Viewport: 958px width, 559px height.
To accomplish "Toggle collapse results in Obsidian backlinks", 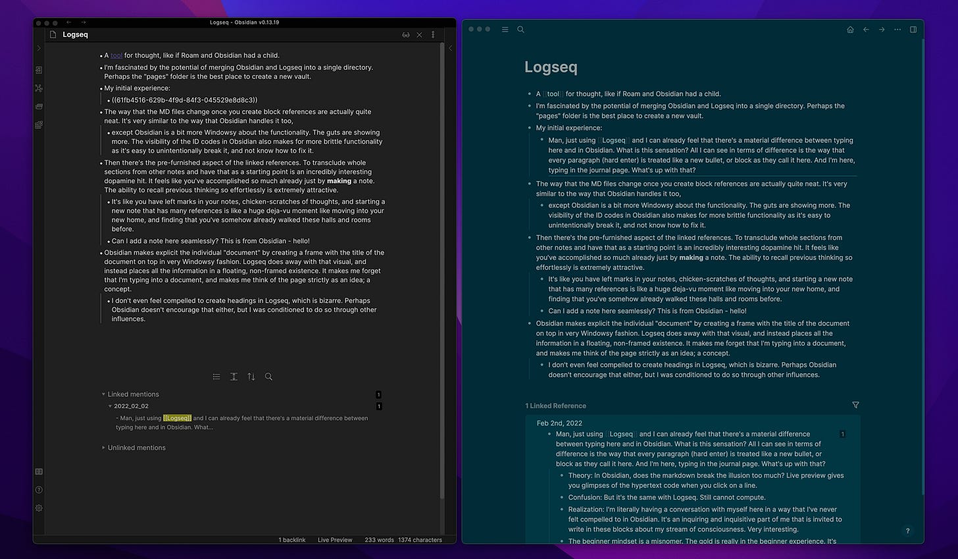I will click(216, 377).
